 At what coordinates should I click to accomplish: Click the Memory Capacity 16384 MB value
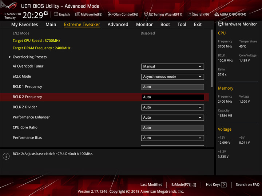(x=225, y=116)
